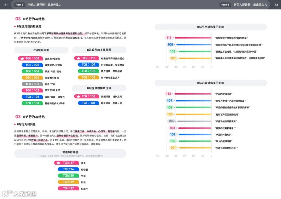The width and height of the screenshot is (281, 199).
Task: Click the B站内容对购买的影响 chart title
Action: 211,83
